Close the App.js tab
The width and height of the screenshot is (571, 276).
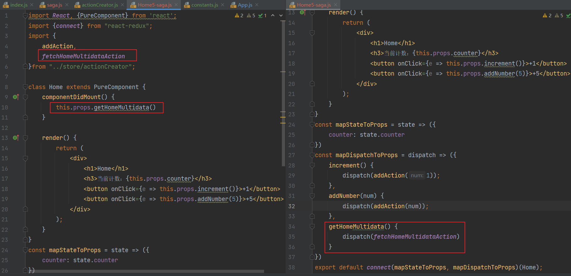257,5
